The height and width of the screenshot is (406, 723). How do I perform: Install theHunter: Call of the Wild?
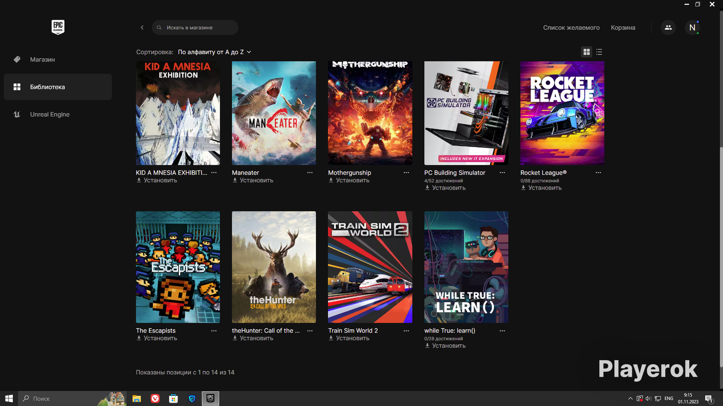[x=253, y=338]
